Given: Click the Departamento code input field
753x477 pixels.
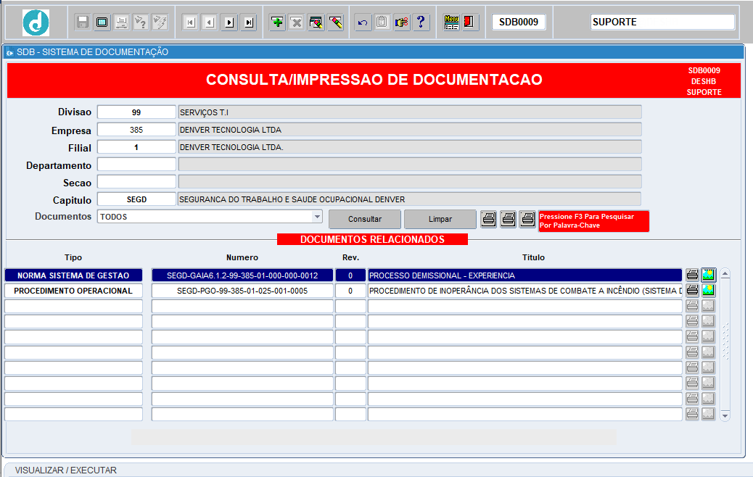Looking at the screenshot, I should click(x=136, y=165).
